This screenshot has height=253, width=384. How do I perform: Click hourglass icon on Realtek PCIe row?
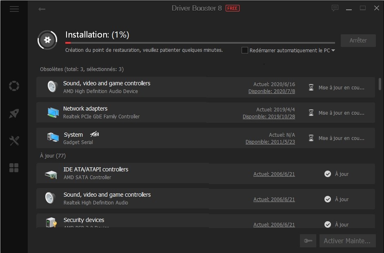pos(311,113)
